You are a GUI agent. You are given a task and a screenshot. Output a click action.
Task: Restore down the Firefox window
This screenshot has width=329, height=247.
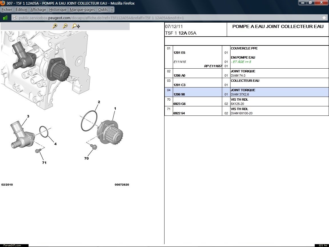(x=310, y=3)
